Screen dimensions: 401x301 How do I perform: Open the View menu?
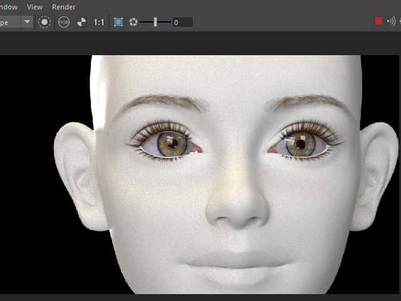pyautogui.click(x=34, y=7)
